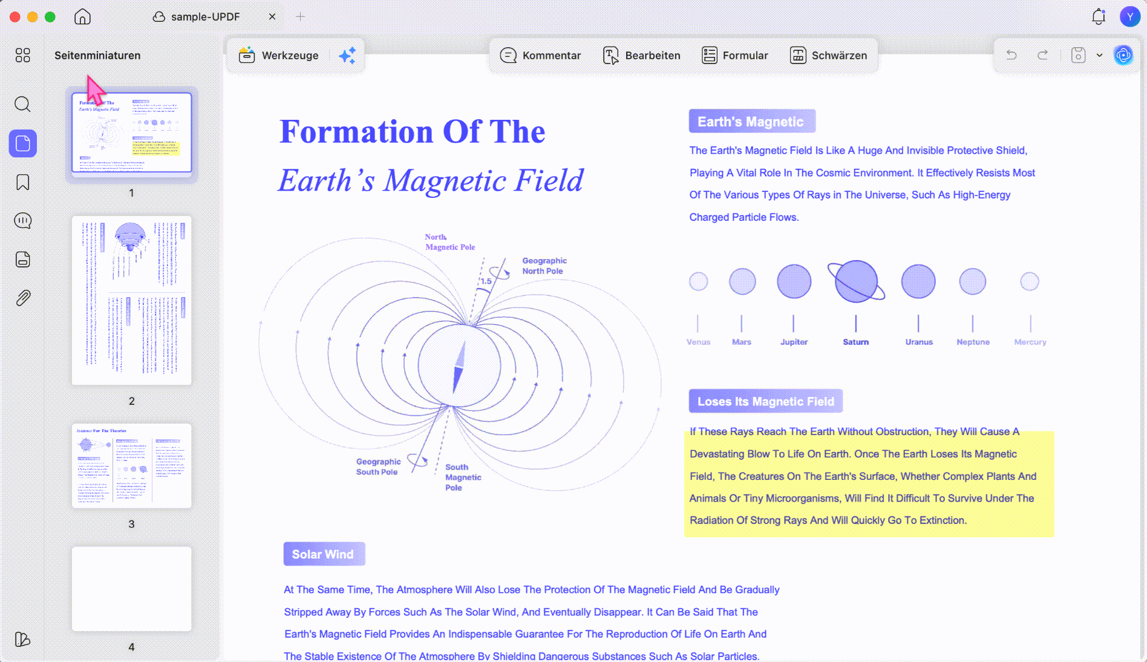1147x662 pixels.
Task: Open the user account avatar Y
Action: [x=1129, y=17]
